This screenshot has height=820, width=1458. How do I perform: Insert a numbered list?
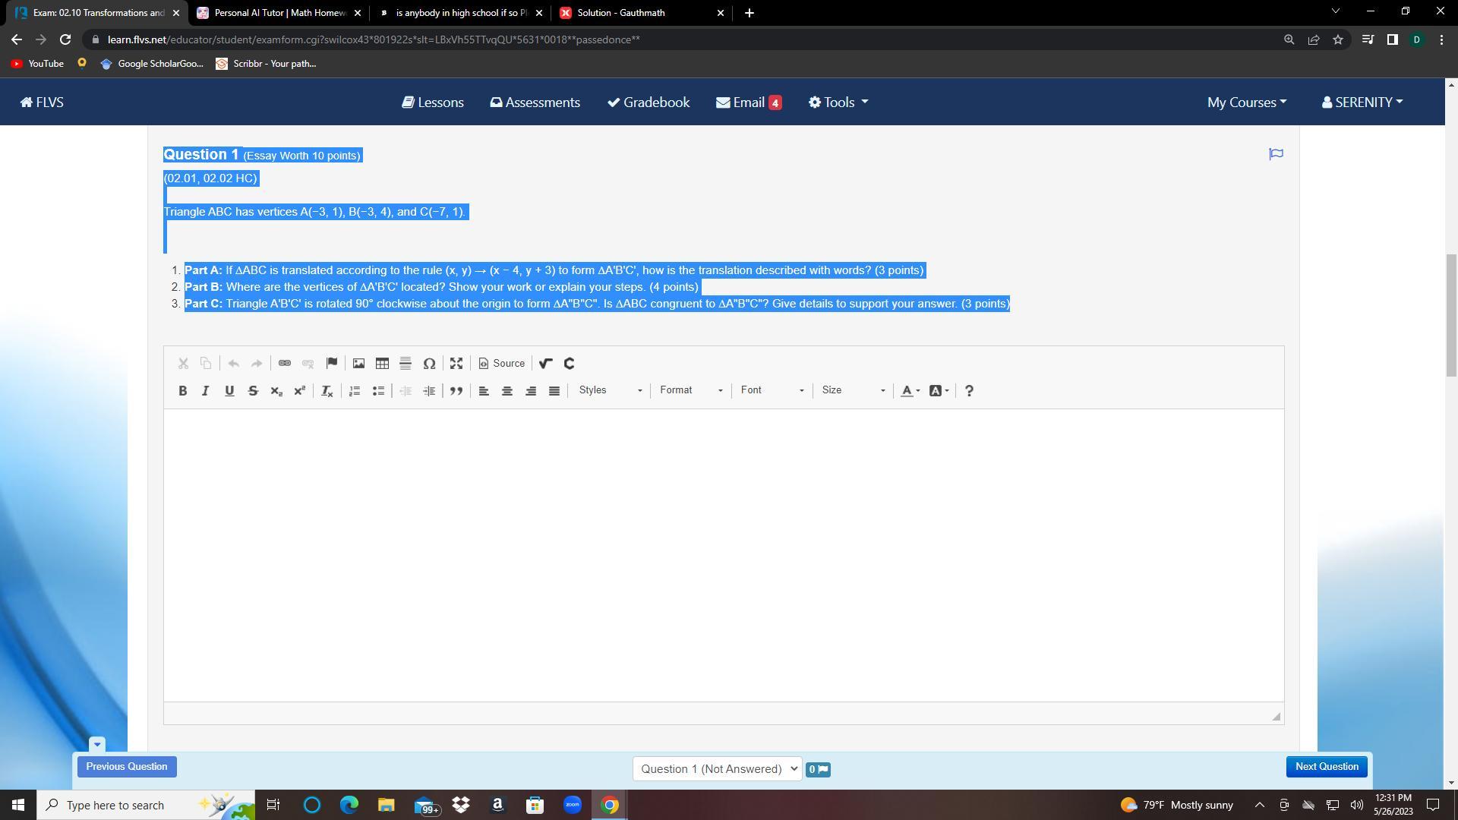[355, 391]
